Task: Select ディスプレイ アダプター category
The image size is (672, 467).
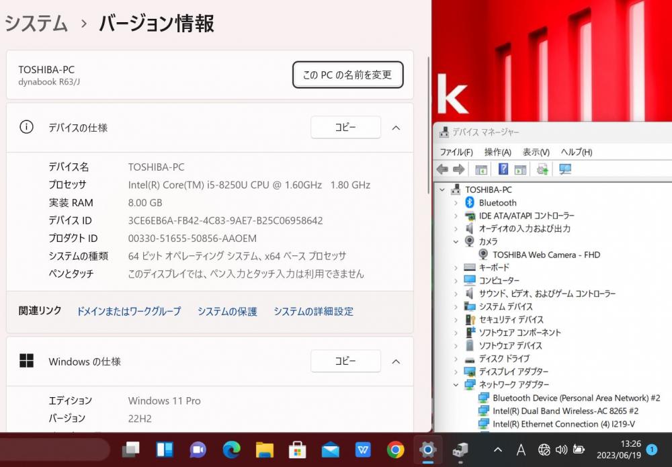Action: pos(513,372)
